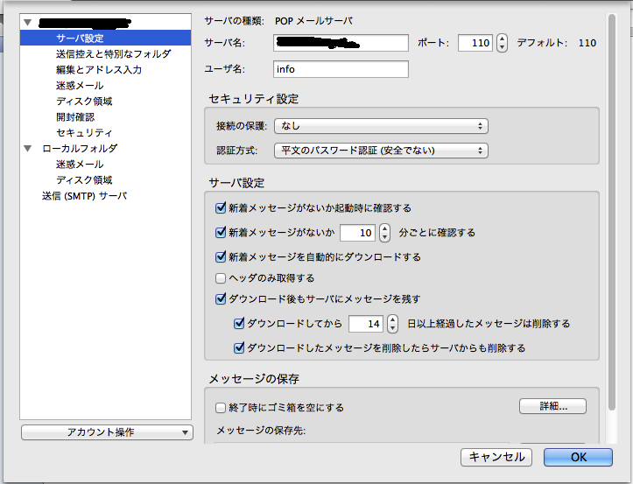Toggle 新着メッセージがないか起動時に確認する checkbox
633x484 pixels.
222,208
